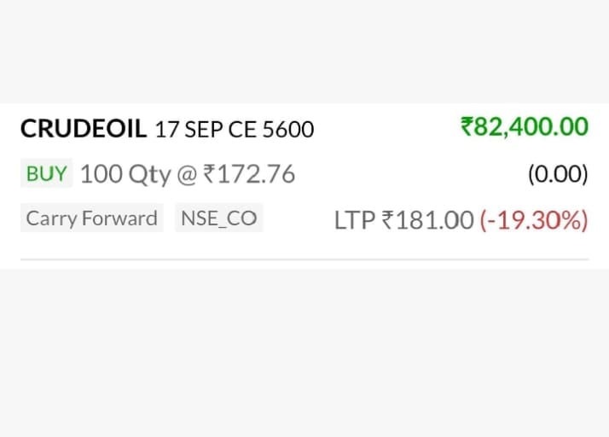Click the ₹181.00 last traded price
The height and width of the screenshot is (437, 609).
426,220
